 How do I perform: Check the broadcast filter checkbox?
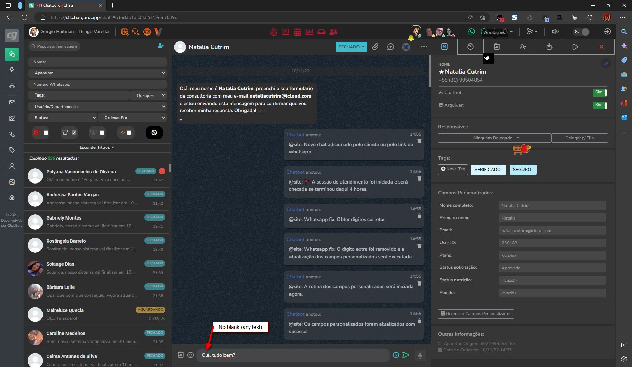point(102,133)
